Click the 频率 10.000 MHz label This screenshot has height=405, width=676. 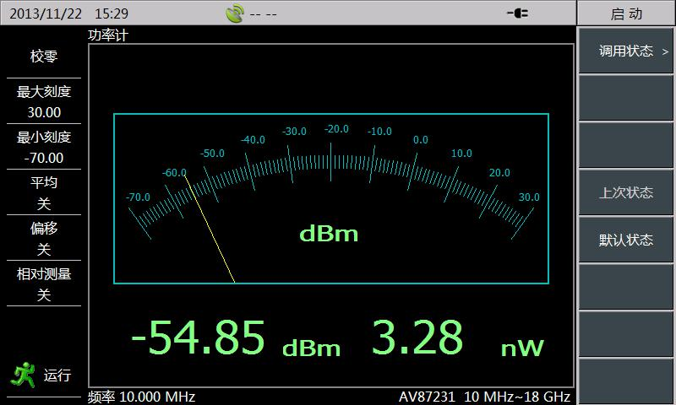[x=142, y=397]
